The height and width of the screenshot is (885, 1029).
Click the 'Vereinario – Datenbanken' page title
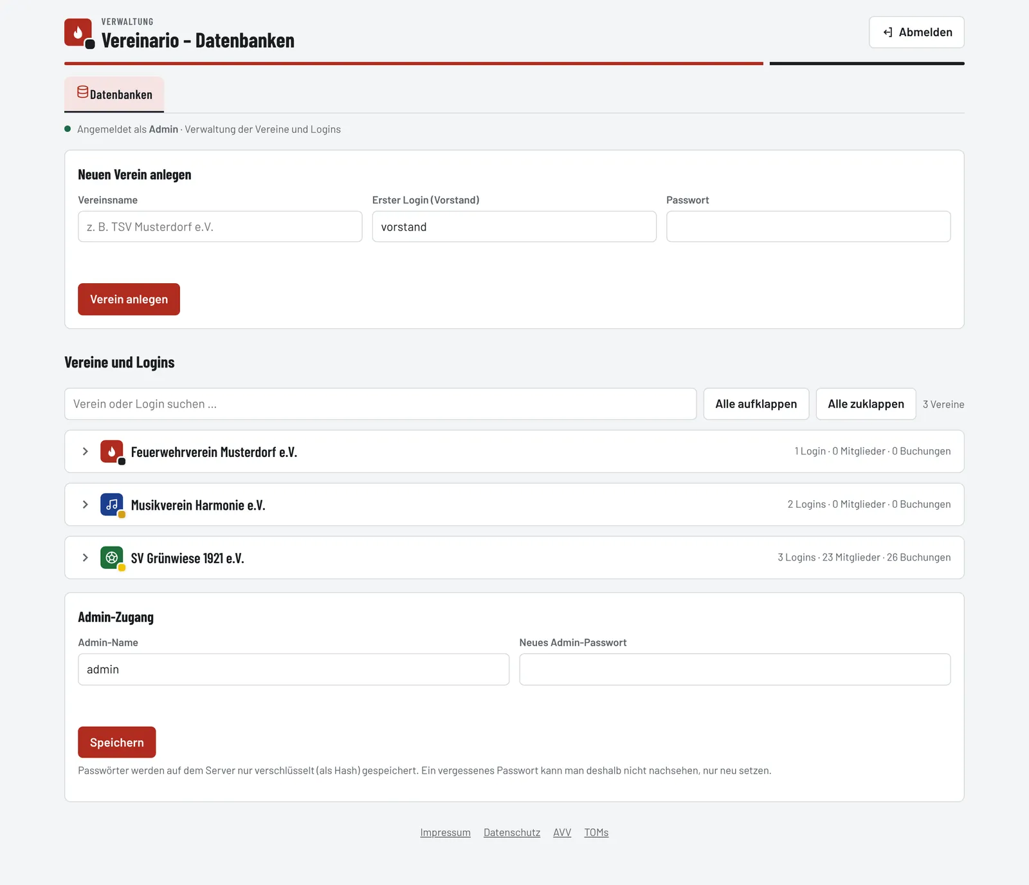pos(198,41)
